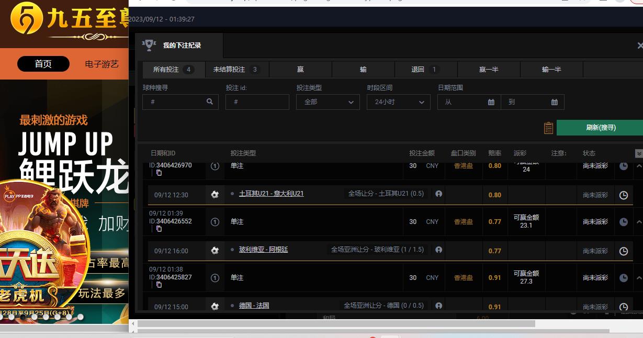Click the circled 1 icon in bet 3406426970 row
Screen dimensions: 643x338
pos(215,166)
